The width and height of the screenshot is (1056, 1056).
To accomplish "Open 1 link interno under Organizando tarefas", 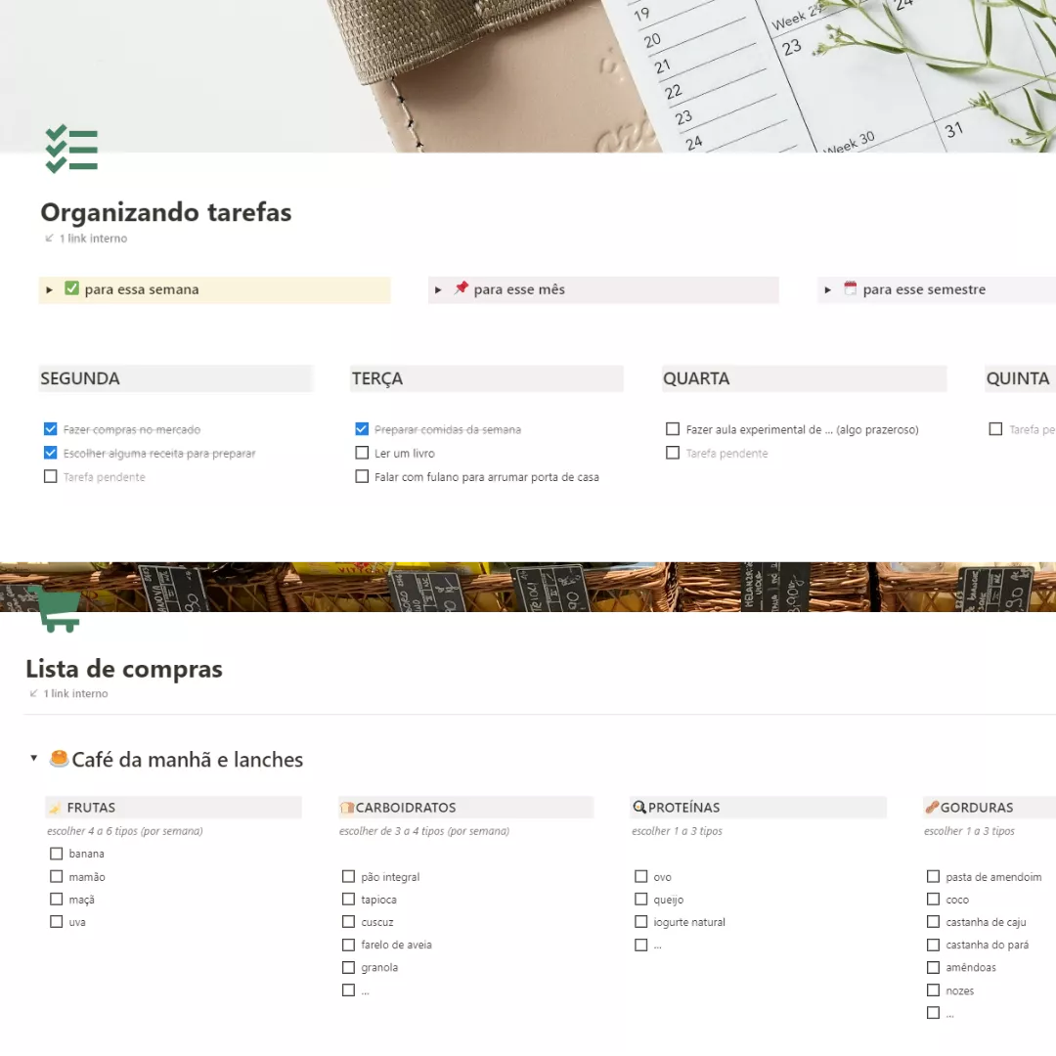I will tap(93, 239).
